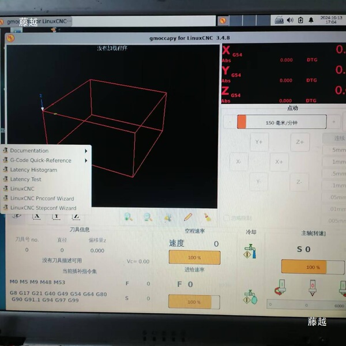Zoom out the preview with magnifier minus
Screen dimensions: 346x346
point(148,217)
